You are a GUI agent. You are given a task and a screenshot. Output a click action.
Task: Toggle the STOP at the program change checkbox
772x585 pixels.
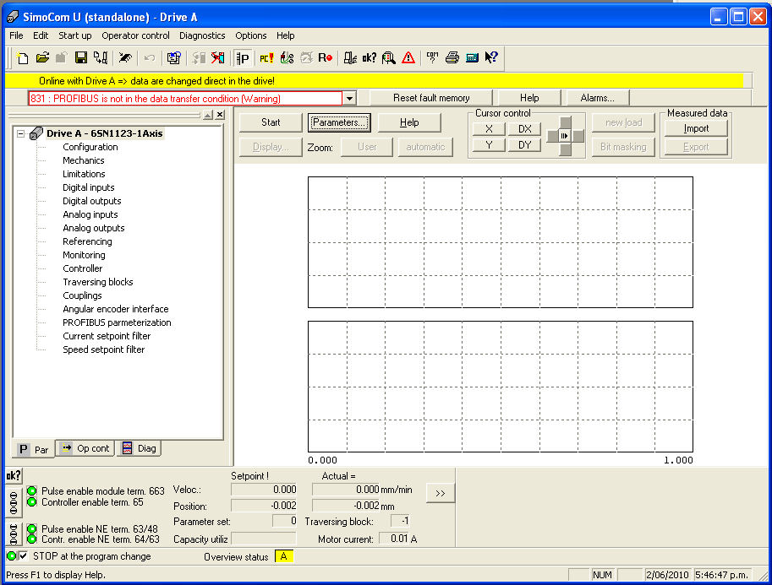(23, 556)
